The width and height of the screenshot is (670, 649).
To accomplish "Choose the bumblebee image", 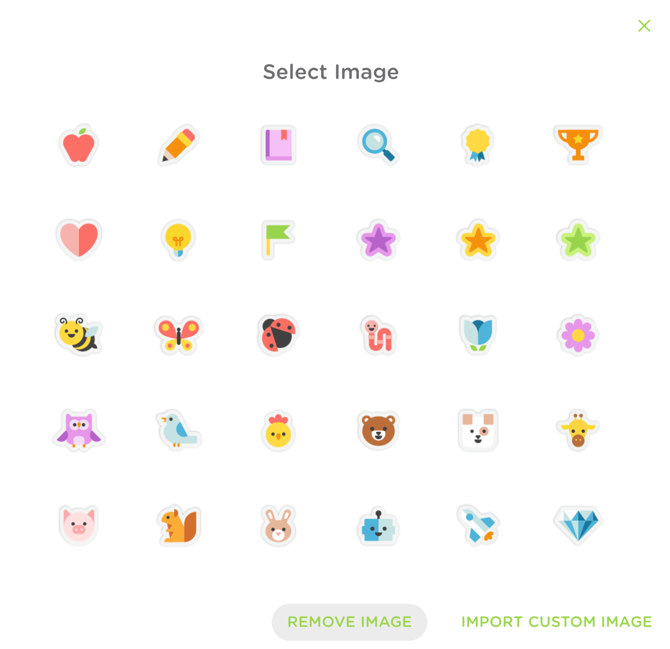I will [78, 334].
